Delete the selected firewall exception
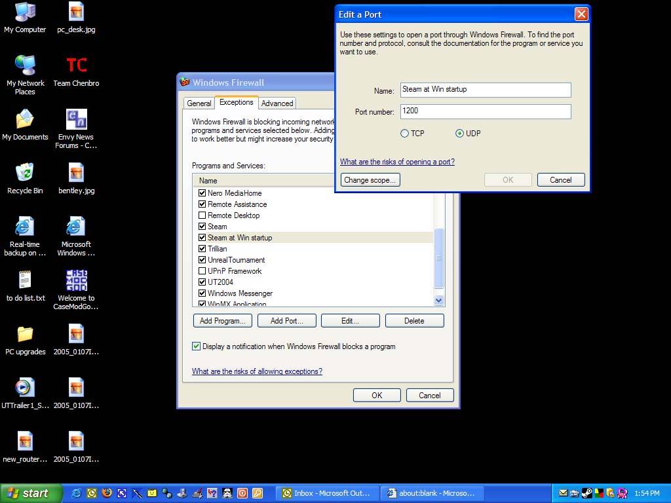Image resolution: width=671 pixels, height=503 pixels. point(414,321)
